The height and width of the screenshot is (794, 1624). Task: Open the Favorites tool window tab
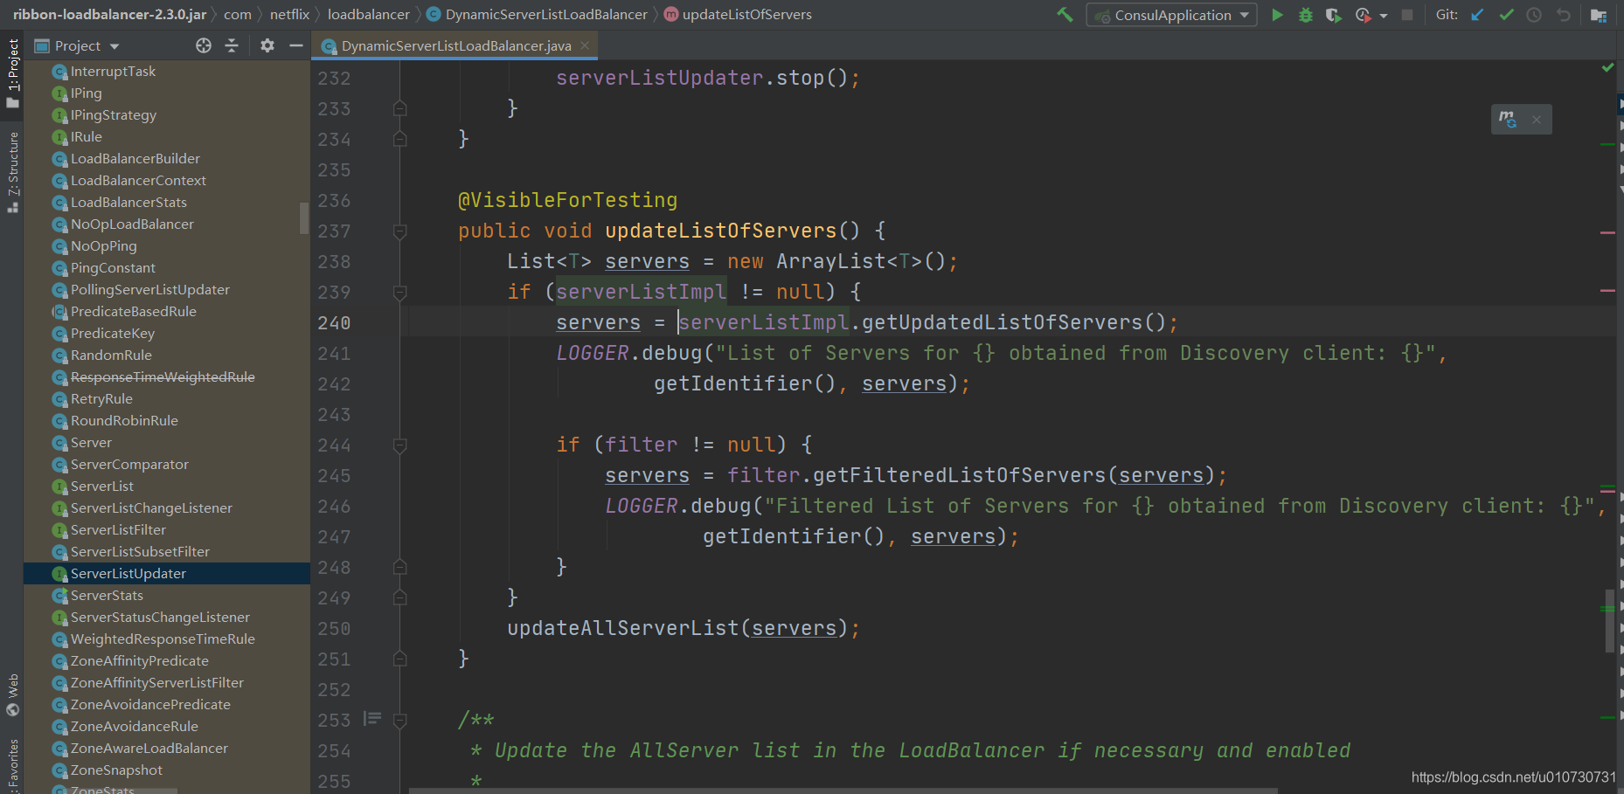point(12,765)
